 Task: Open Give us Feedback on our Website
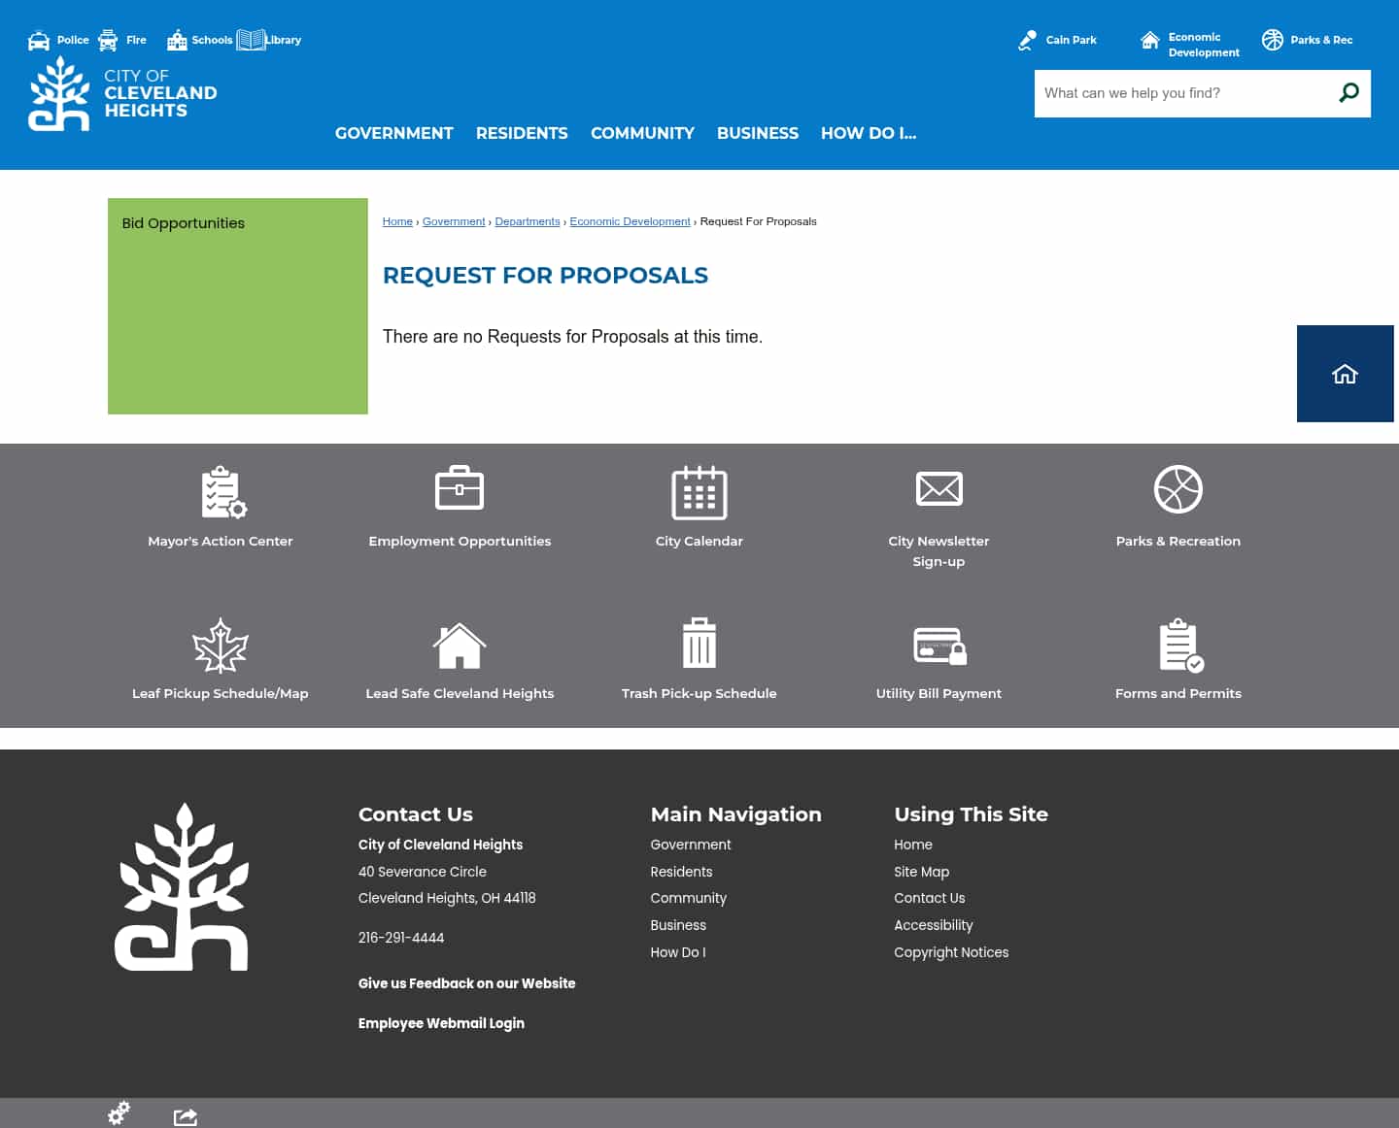(x=466, y=983)
